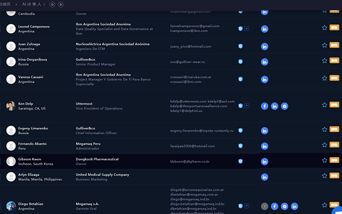Collapse Diego Betahian's email list
342x214 pixels.
pyautogui.click(x=246, y=206)
